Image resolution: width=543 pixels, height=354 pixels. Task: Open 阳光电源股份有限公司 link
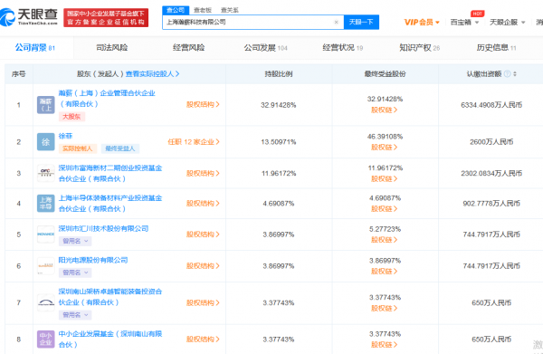pyautogui.click(x=93, y=260)
